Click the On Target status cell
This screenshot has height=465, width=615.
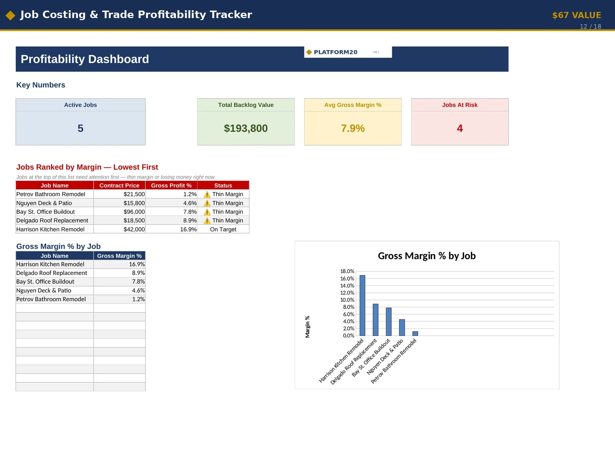pyautogui.click(x=223, y=229)
